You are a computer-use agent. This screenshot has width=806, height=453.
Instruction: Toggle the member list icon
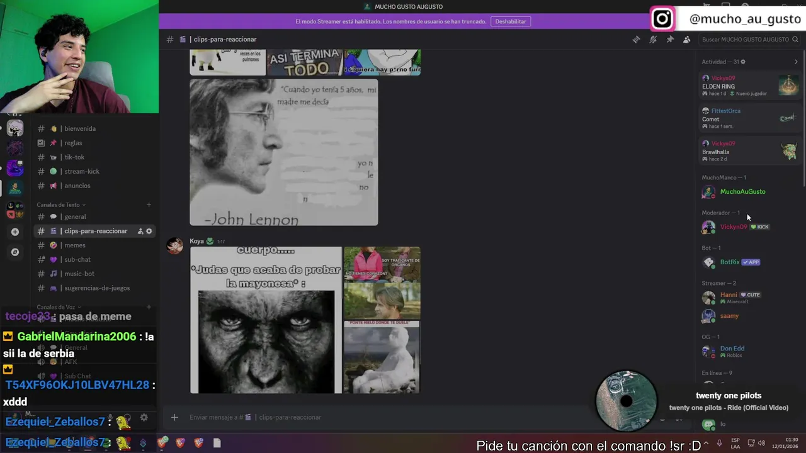(686, 39)
